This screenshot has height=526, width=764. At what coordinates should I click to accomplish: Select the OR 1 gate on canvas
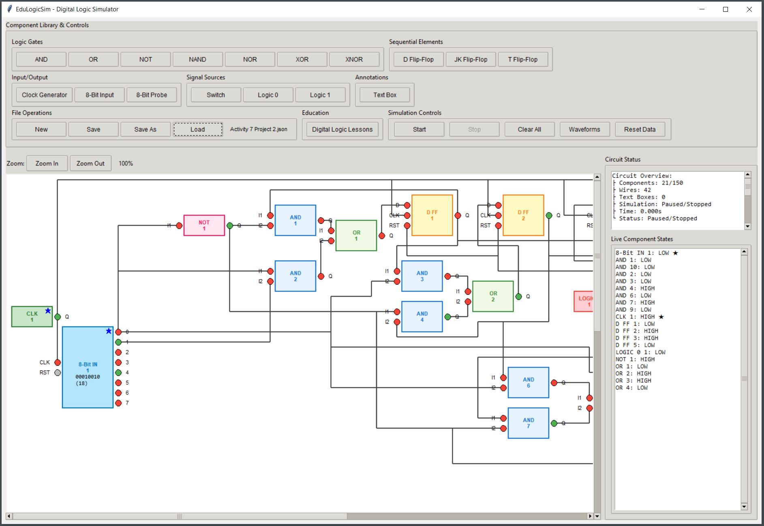(x=356, y=236)
